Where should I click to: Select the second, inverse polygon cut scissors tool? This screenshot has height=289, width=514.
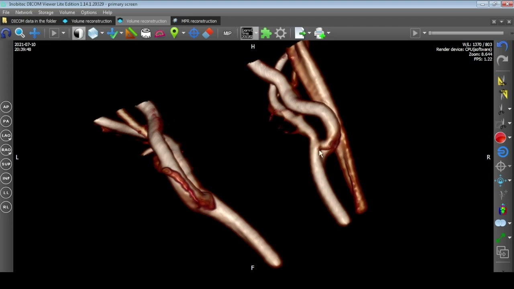(x=502, y=95)
